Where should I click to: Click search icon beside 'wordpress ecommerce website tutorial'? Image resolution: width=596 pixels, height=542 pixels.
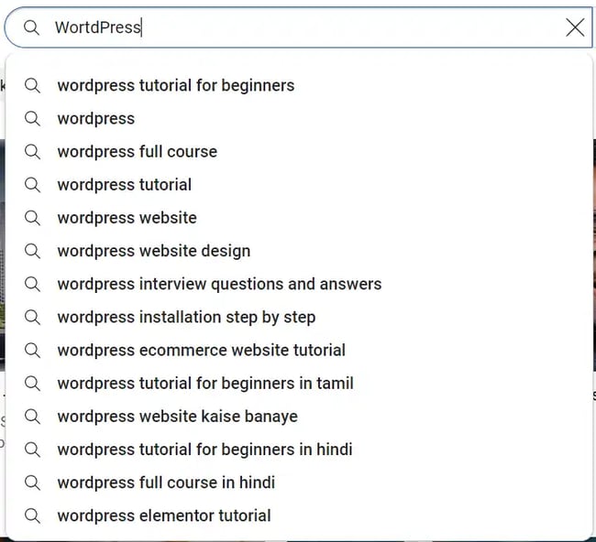coord(32,350)
